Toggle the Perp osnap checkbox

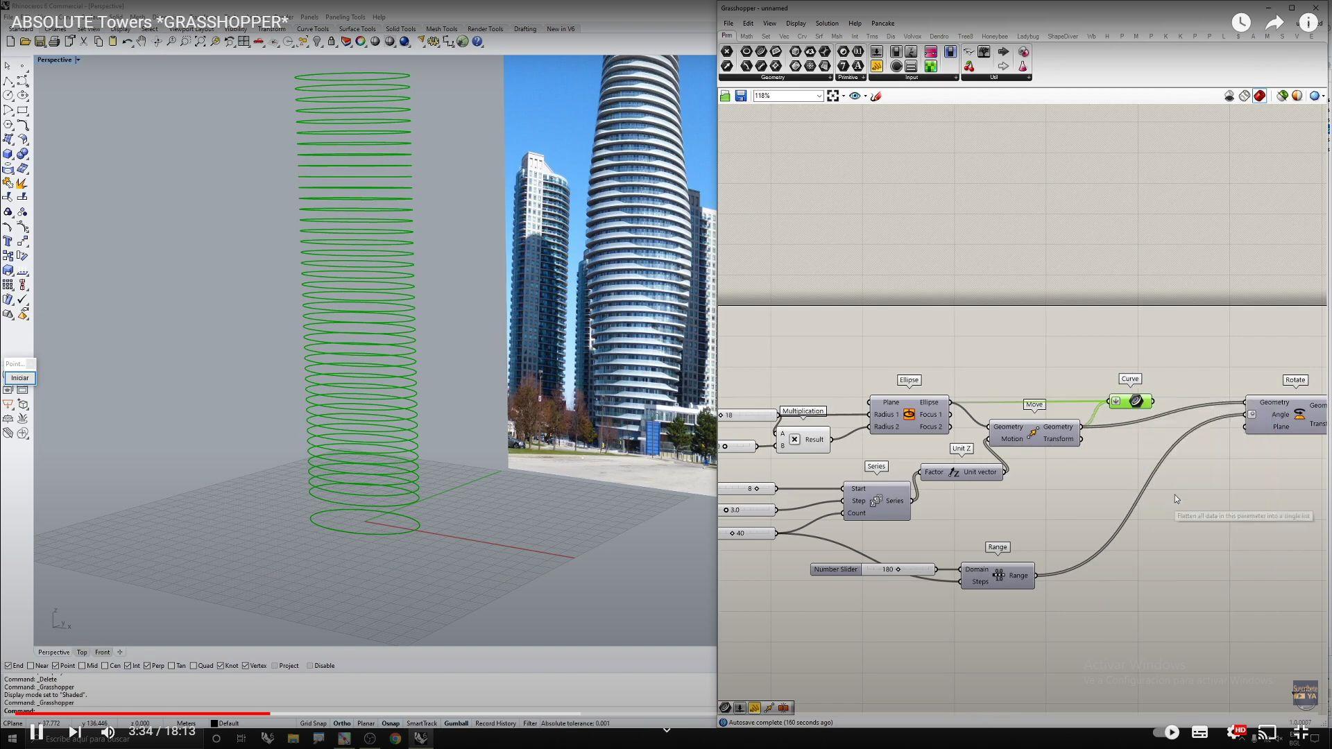tap(147, 666)
